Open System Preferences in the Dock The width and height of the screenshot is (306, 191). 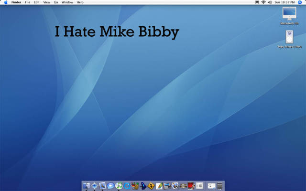199,186
